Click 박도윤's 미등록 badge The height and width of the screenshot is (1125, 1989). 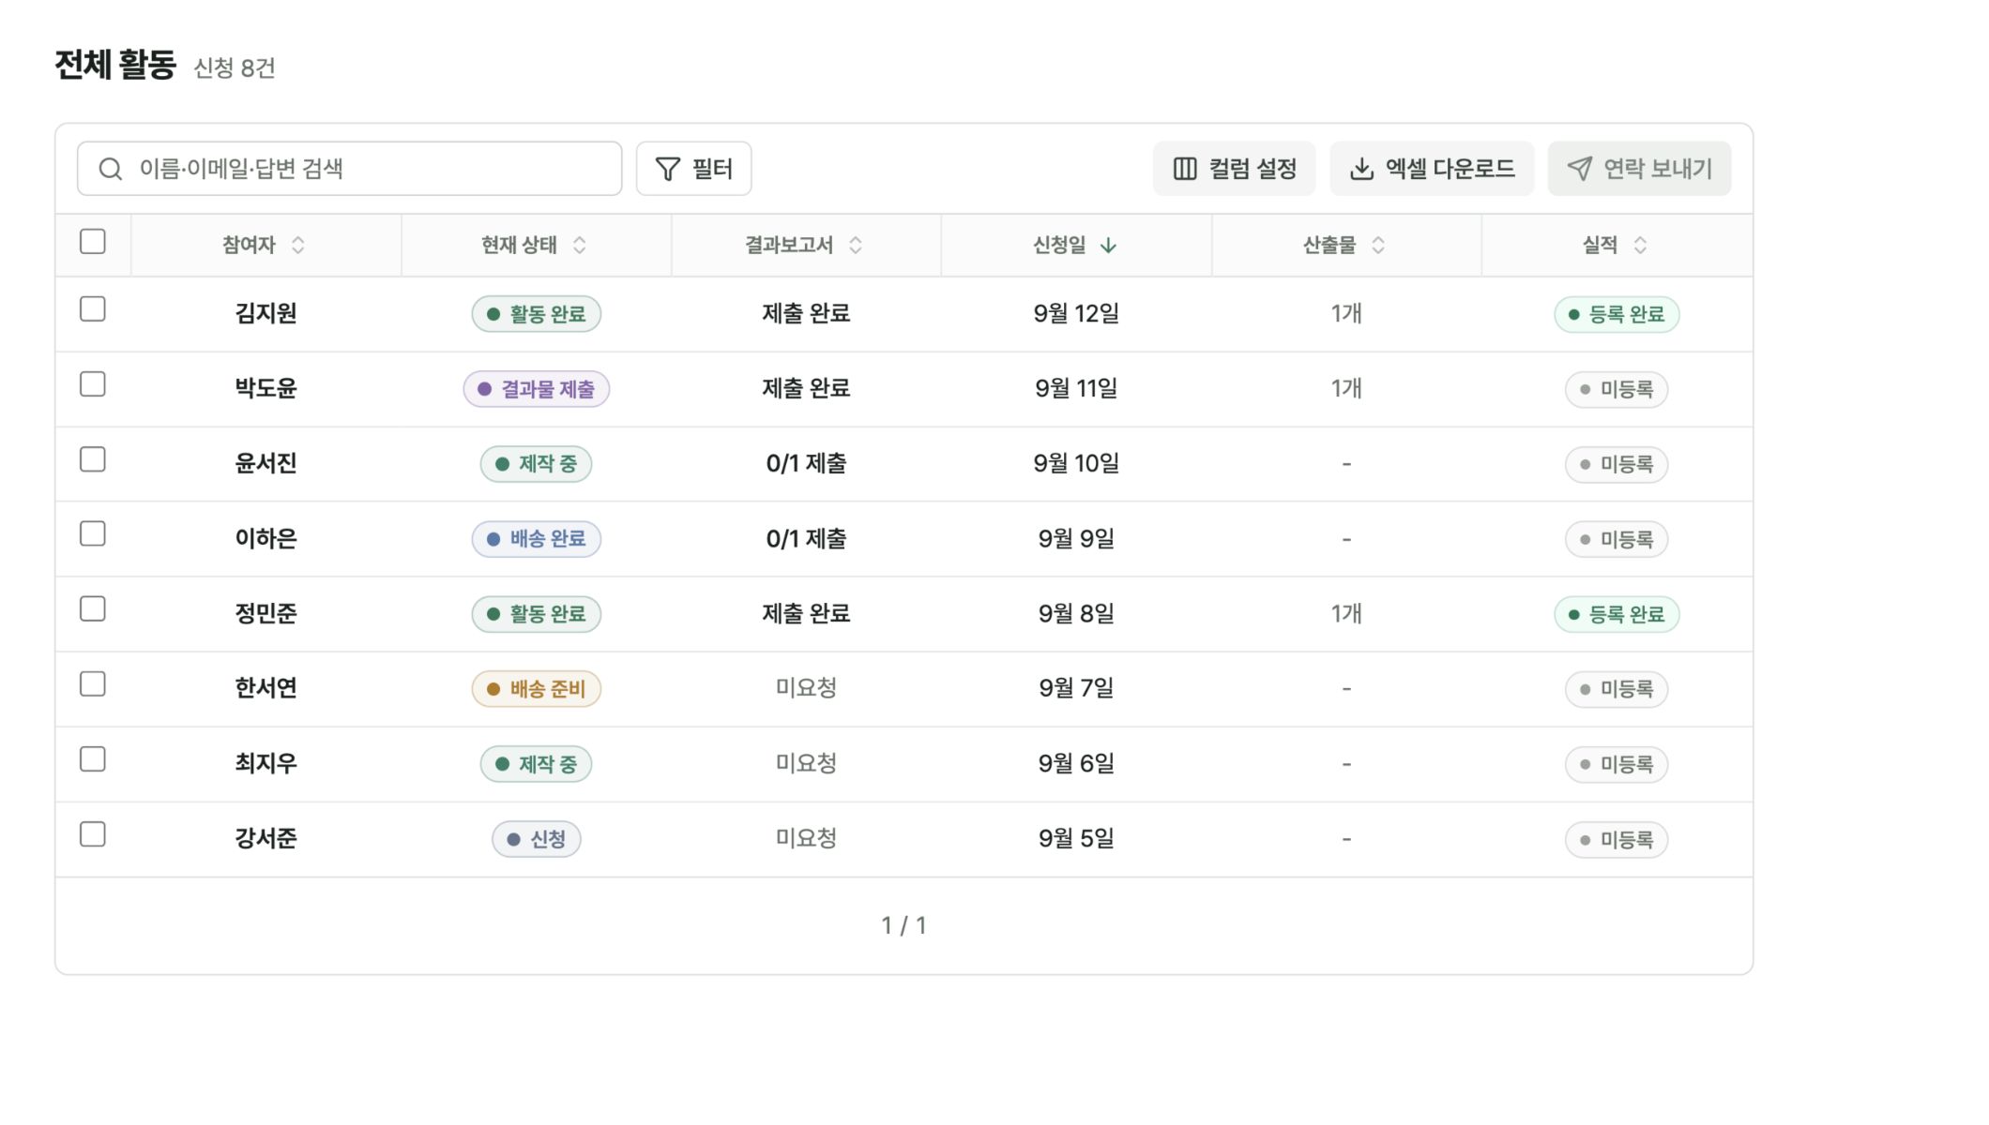click(1617, 389)
